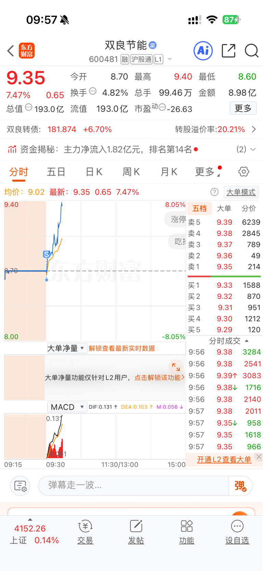Tap the 资金揭秘 chart icon

[x=12, y=149]
